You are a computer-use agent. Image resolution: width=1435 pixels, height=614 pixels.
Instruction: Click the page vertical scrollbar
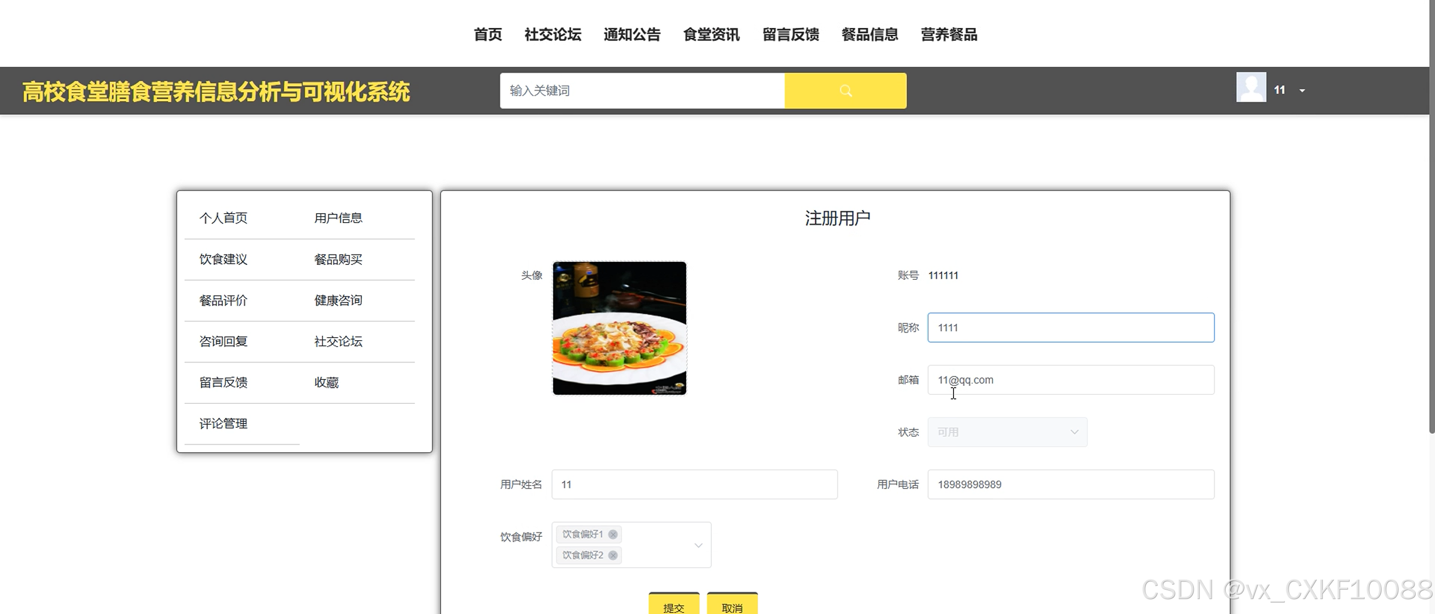coord(1431,223)
